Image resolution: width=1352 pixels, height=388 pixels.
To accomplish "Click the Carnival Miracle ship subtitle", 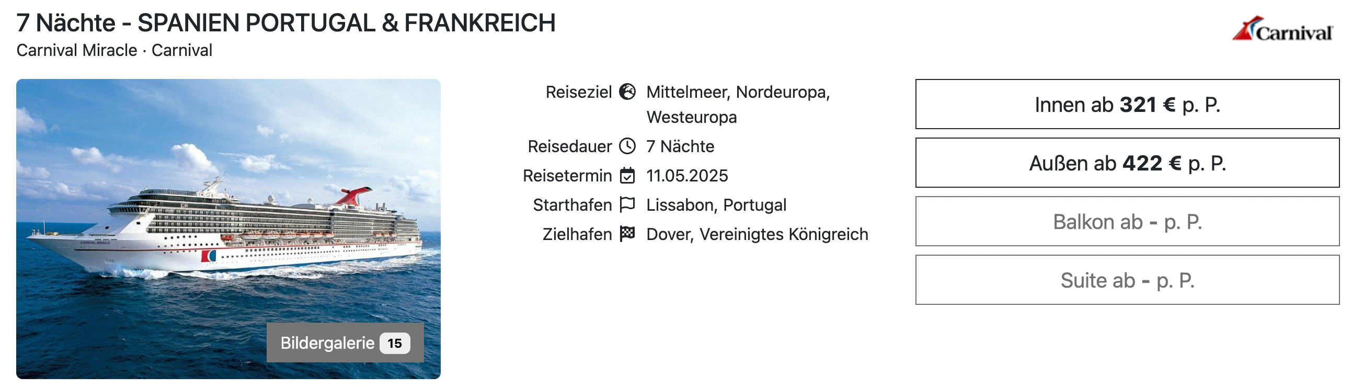I will (77, 50).
